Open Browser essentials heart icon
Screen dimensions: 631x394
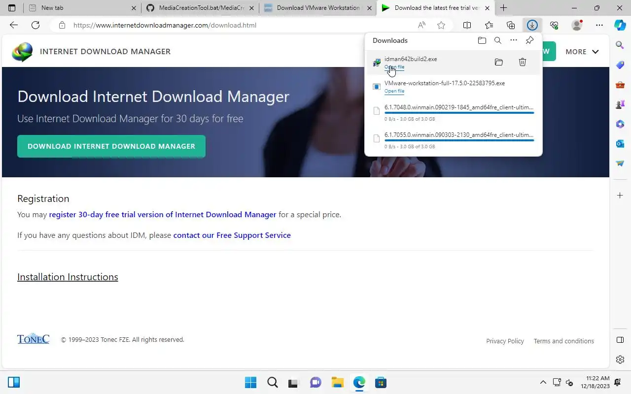(554, 25)
